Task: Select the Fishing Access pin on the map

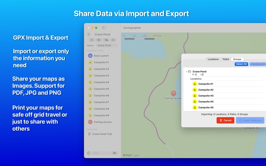Action: (x=173, y=93)
